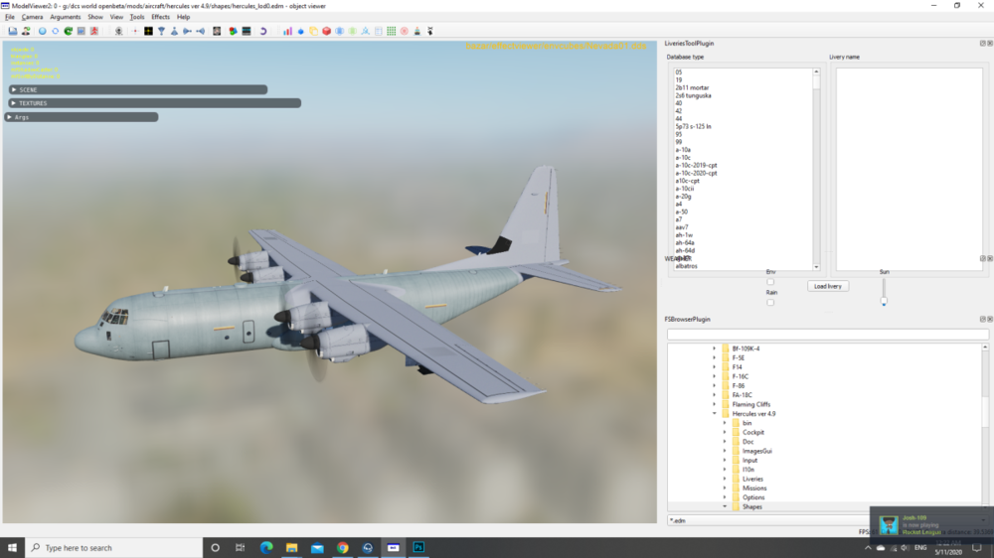
Task: Click the FSBrowserPlugin path input field
Action: tap(827, 335)
